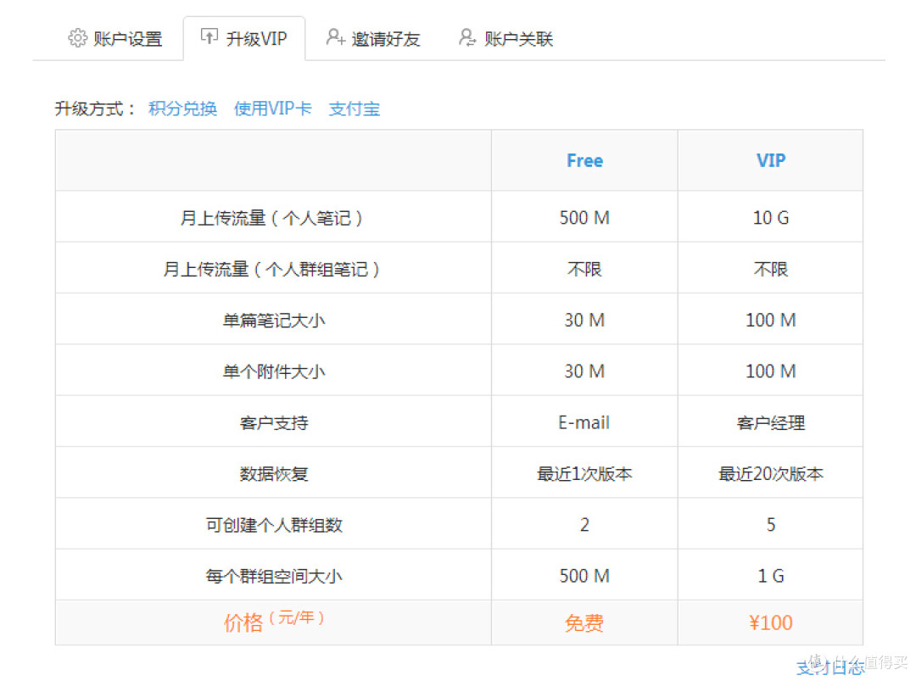Click the 月上传流量（个人笔记）row label
This screenshot has height=681, width=916.
[272, 218]
